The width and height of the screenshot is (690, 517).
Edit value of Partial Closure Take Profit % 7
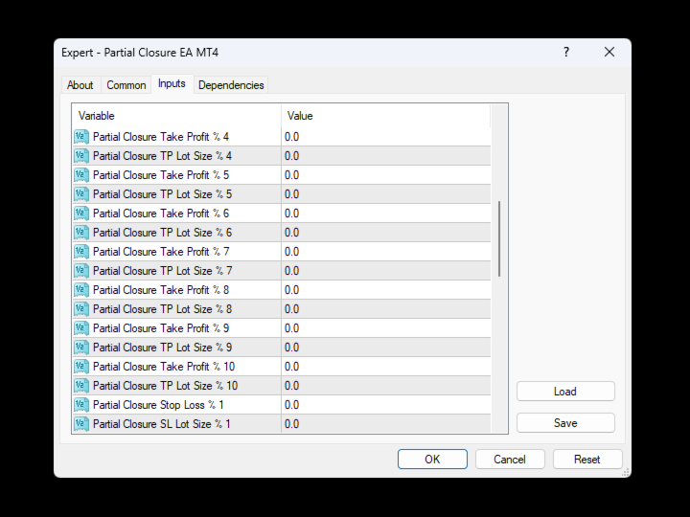[386, 252]
